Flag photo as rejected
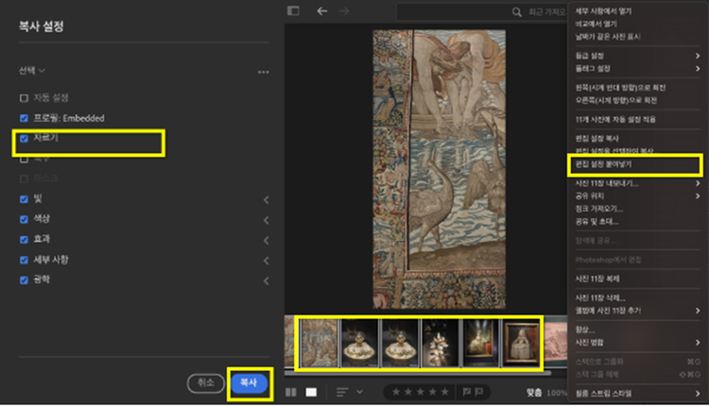This screenshot has height=406, width=709. point(479,392)
